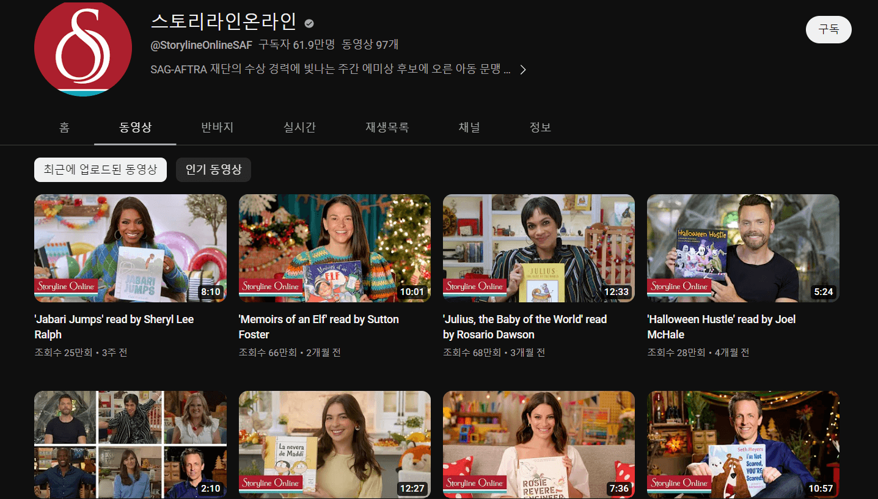This screenshot has width=878, height=499.
Task: Select the 최근에 업로드된 동영상 filter chip
Action: (x=100, y=170)
